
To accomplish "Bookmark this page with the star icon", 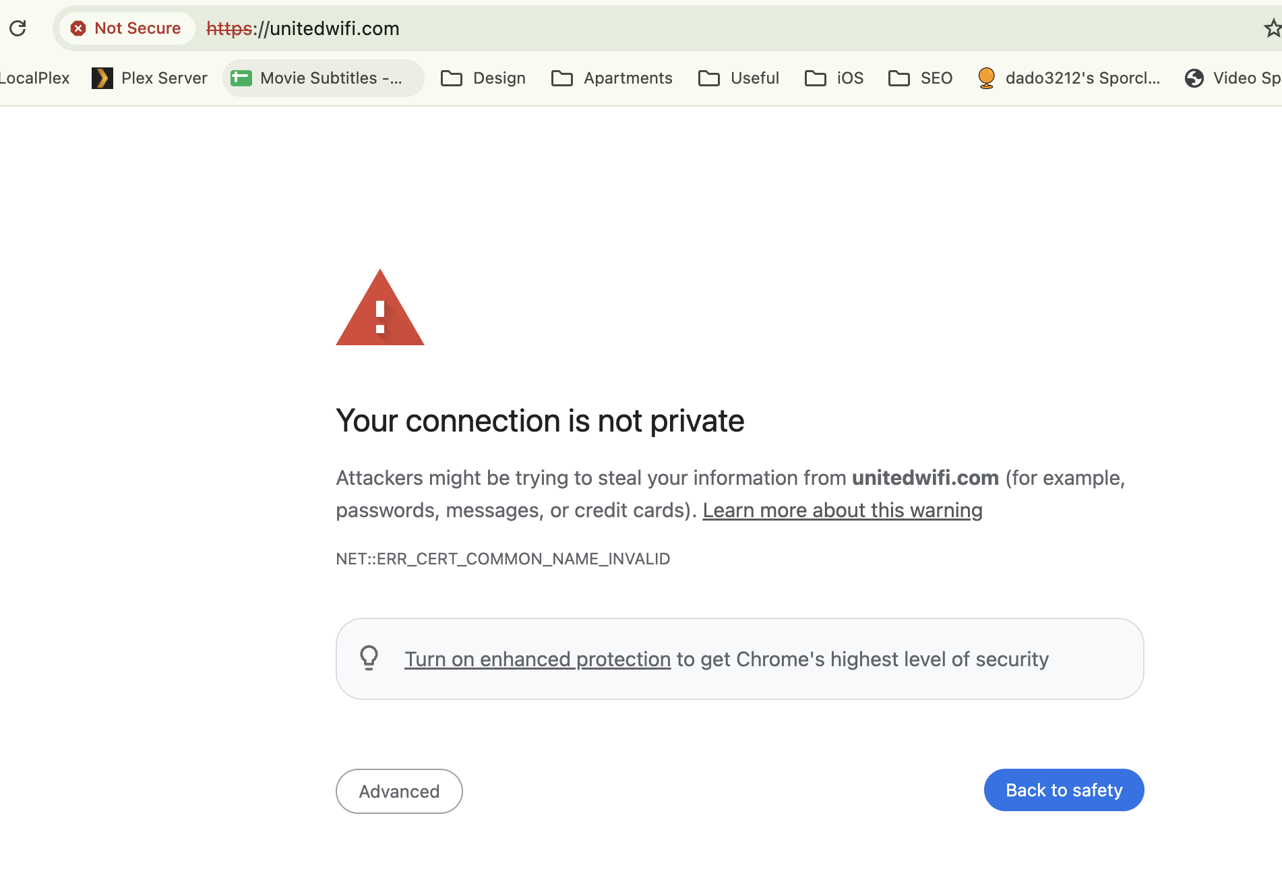I will 1273,28.
